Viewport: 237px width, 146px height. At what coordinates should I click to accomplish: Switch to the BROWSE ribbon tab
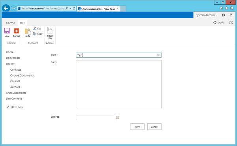coord(10,23)
